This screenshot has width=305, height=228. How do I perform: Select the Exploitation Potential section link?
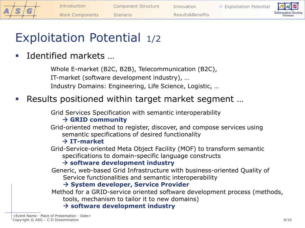[x=247, y=7]
